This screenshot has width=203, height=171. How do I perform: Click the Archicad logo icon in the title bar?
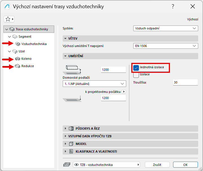pos(7,6)
